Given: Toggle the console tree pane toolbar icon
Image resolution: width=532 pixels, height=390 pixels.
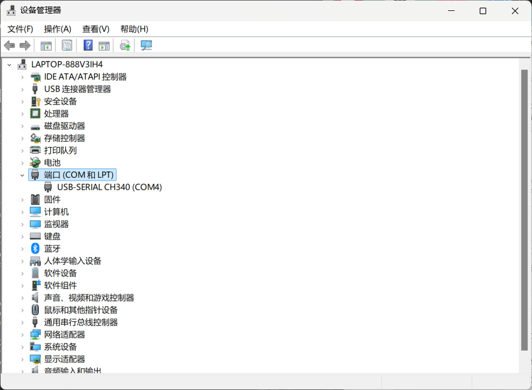Looking at the screenshot, I should click(46, 45).
